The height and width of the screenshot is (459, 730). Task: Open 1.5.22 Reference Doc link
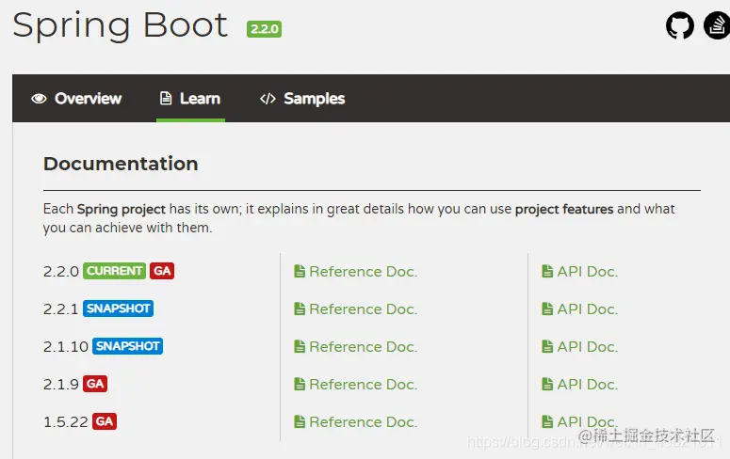point(363,422)
